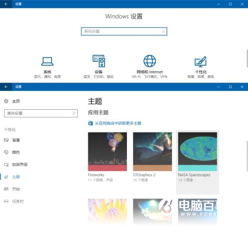Click the cyan accent bar of NASA Spacescapes

click(x=197, y=168)
